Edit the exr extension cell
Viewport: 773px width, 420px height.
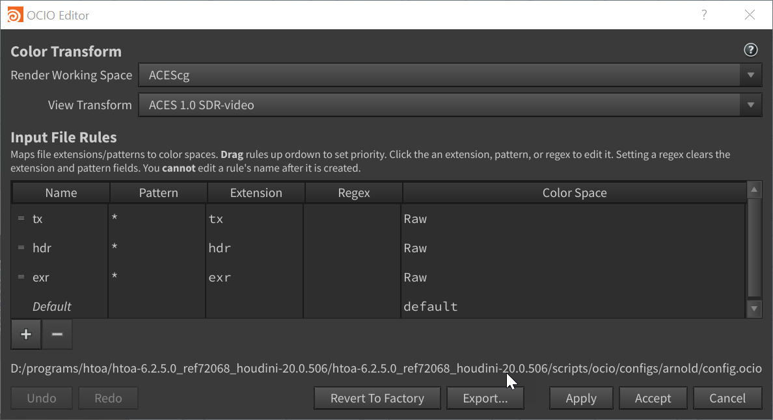point(254,277)
